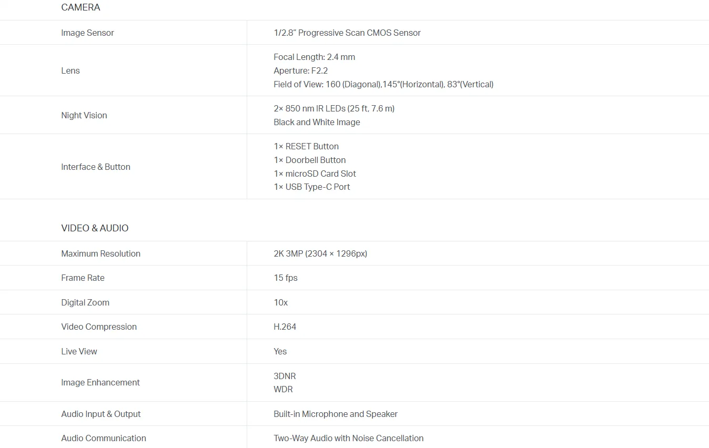Image resolution: width=709 pixels, height=448 pixels.
Task: Click Two-Way Audio with Noise Cancellation text
Action: [x=348, y=438]
